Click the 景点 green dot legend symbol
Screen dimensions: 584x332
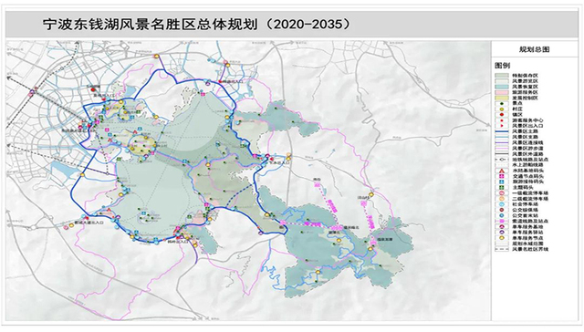[502, 103]
